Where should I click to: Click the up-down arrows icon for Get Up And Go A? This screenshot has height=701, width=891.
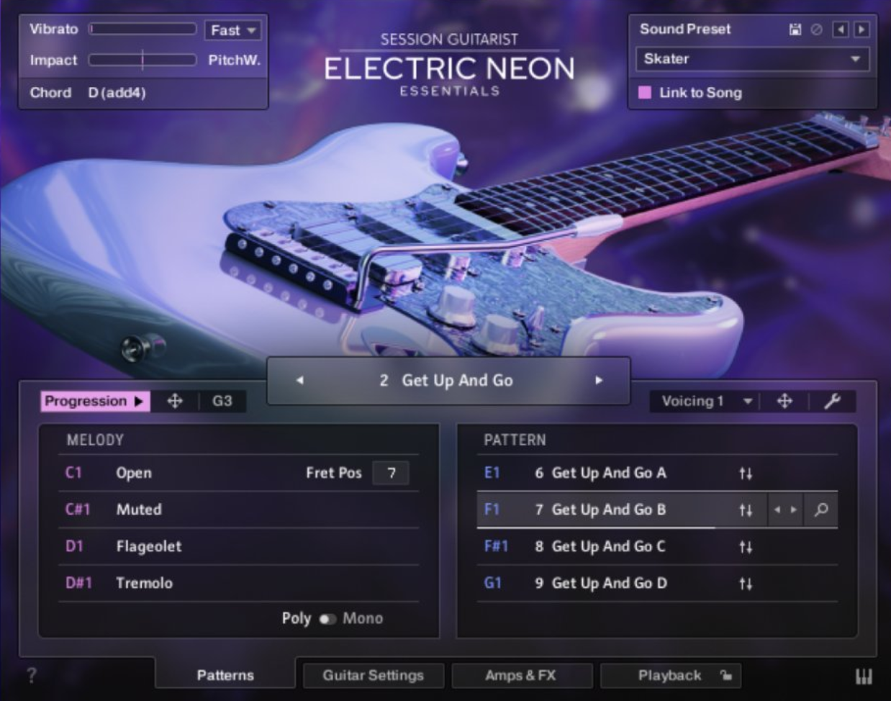pyautogui.click(x=746, y=474)
